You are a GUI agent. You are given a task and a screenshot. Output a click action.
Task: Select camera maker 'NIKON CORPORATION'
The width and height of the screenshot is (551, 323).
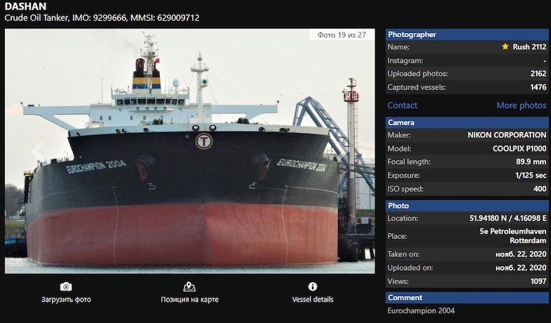[507, 135]
